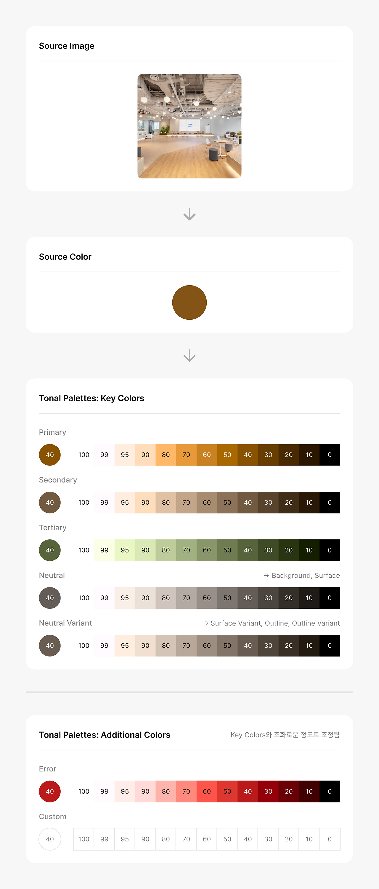Select the Primary tone 80 swatch
Image resolution: width=379 pixels, height=889 pixels.
pos(166,455)
